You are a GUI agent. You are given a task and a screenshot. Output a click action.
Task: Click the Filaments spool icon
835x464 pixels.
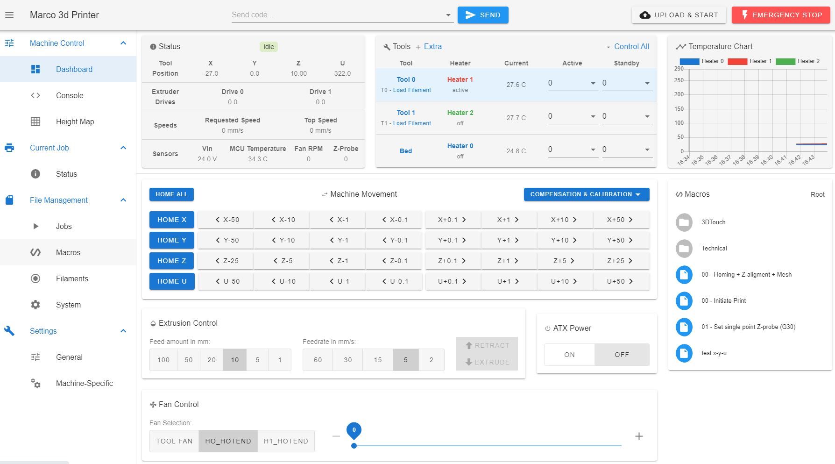coord(35,278)
